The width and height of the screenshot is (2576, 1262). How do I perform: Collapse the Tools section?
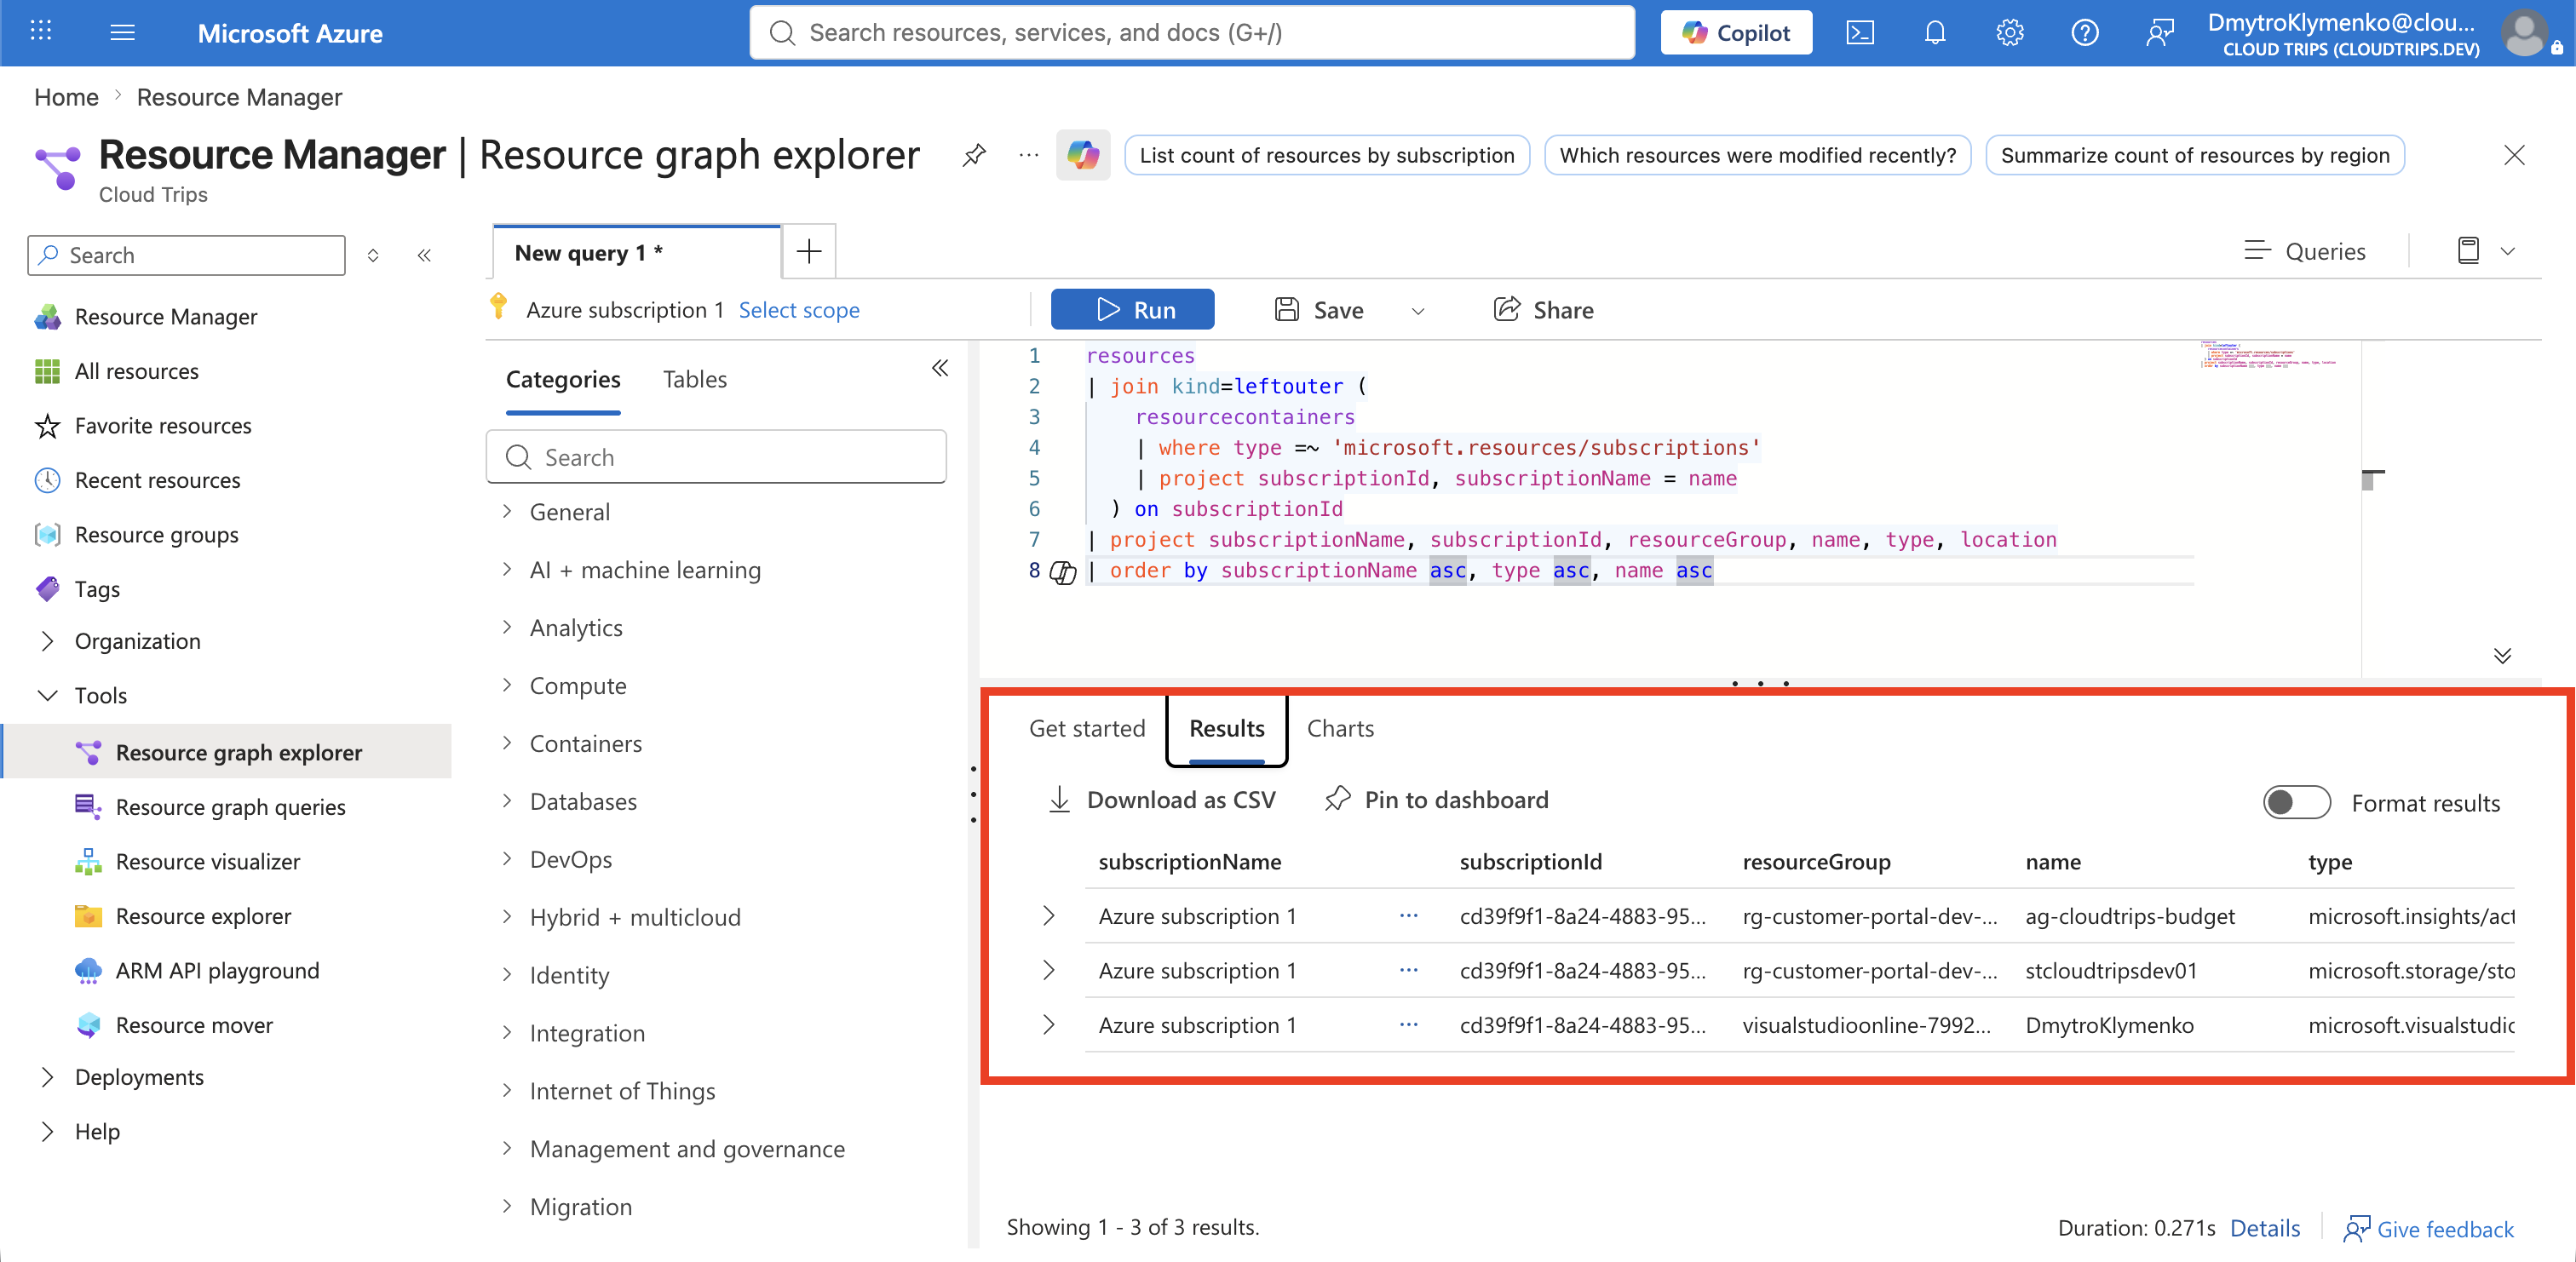[x=47, y=695]
